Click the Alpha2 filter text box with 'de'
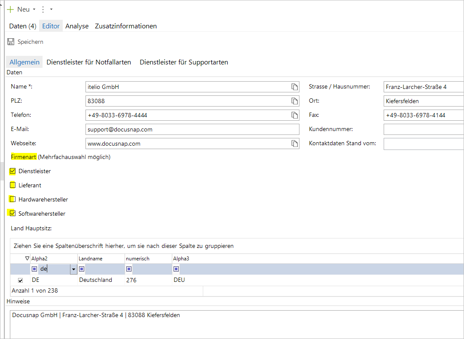Viewport: 464px width, 339px height. click(55, 269)
